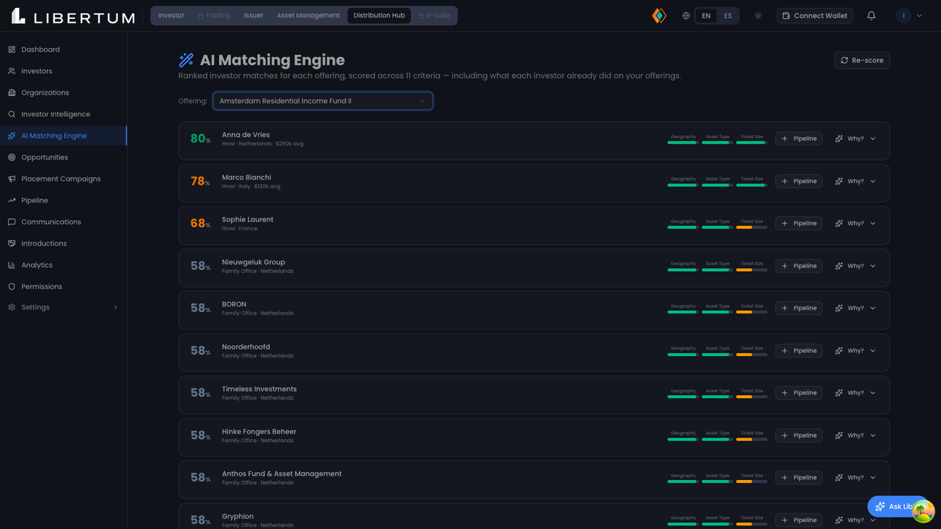Image resolution: width=941 pixels, height=529 pixels.
Task: Open the notifications bell
Action: 871,16
